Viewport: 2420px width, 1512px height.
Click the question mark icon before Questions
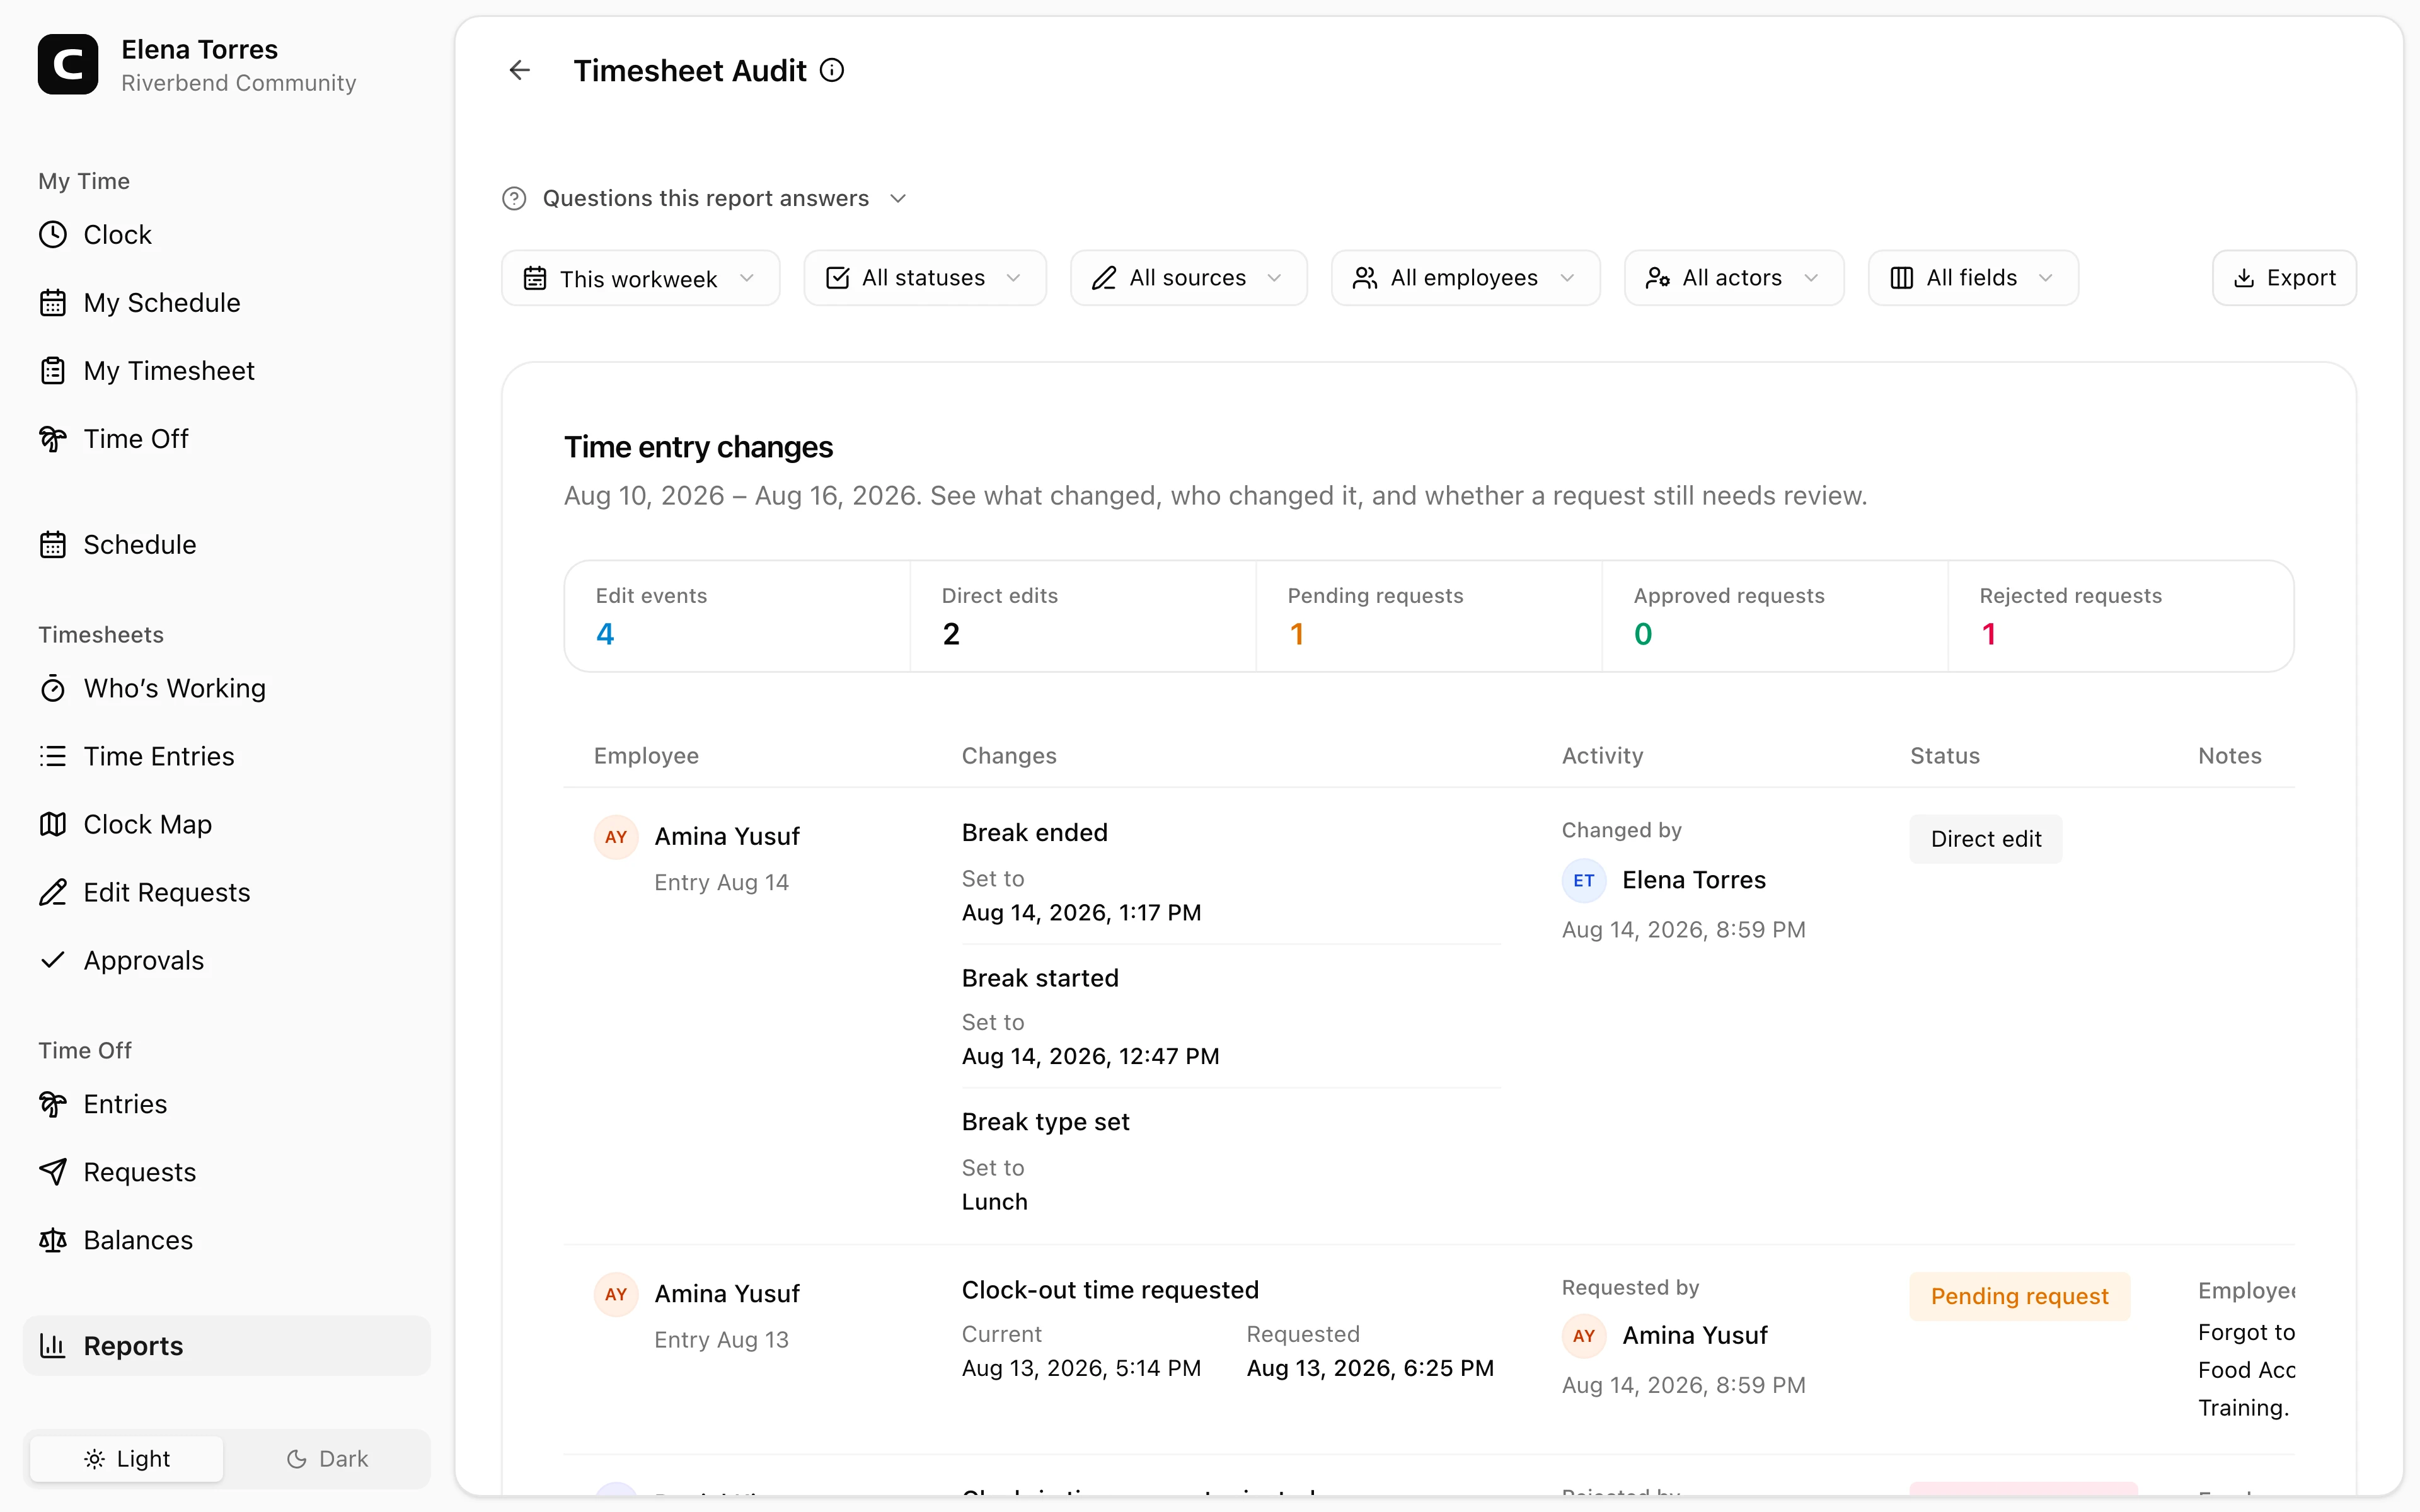[x=514, y=198]
